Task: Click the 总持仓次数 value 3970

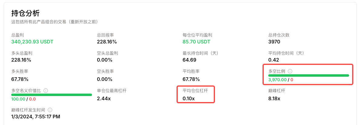Action: click(x=274, y=42)
